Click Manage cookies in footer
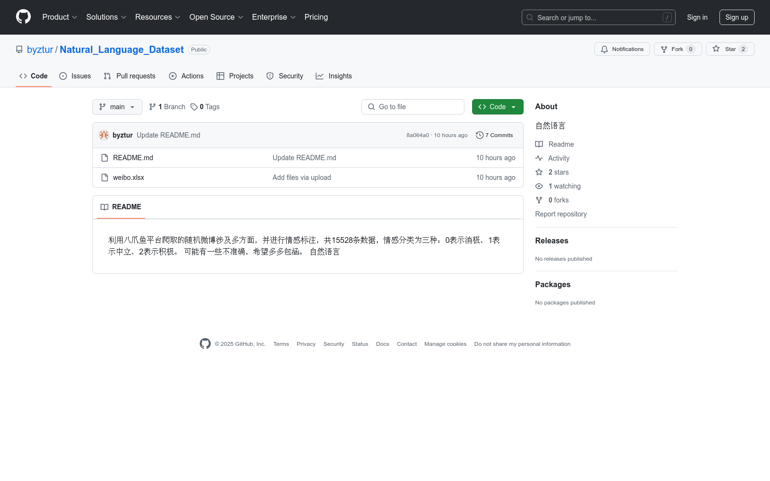The width and height of the screenshot is (770, 481). pos(445,344)
